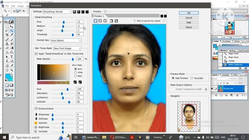Switch to the Actions tab
The height and width of the screenshot is (140, 249).
click(233, 51)
